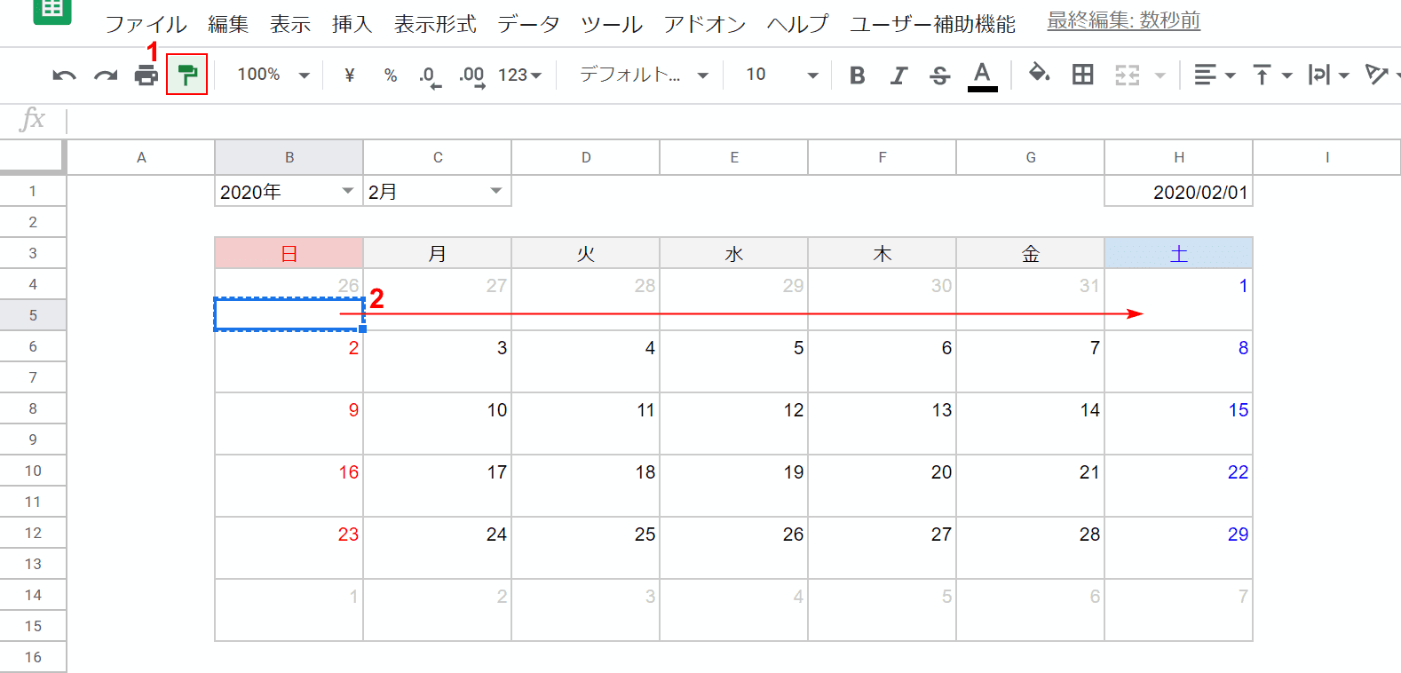Open the 表示形式 menu
Screen dimensions: 1401x673
435,24
